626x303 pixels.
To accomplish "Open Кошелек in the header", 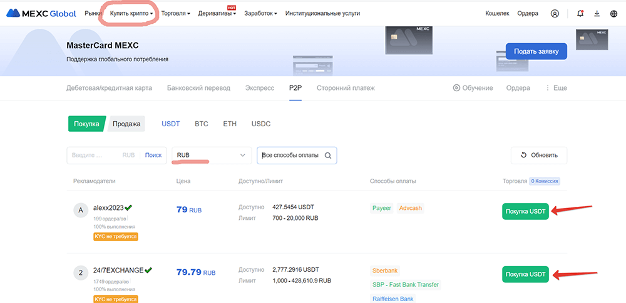I will [x=497, y=14].
